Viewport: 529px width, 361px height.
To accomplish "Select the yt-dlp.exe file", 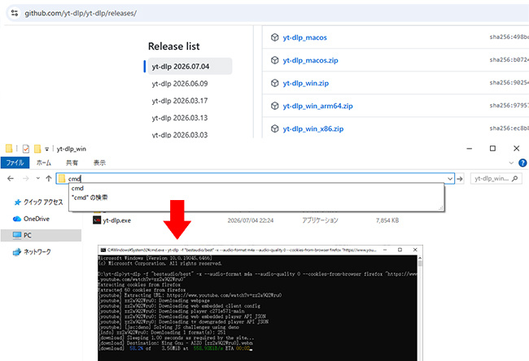I will [x=117, y=220].
